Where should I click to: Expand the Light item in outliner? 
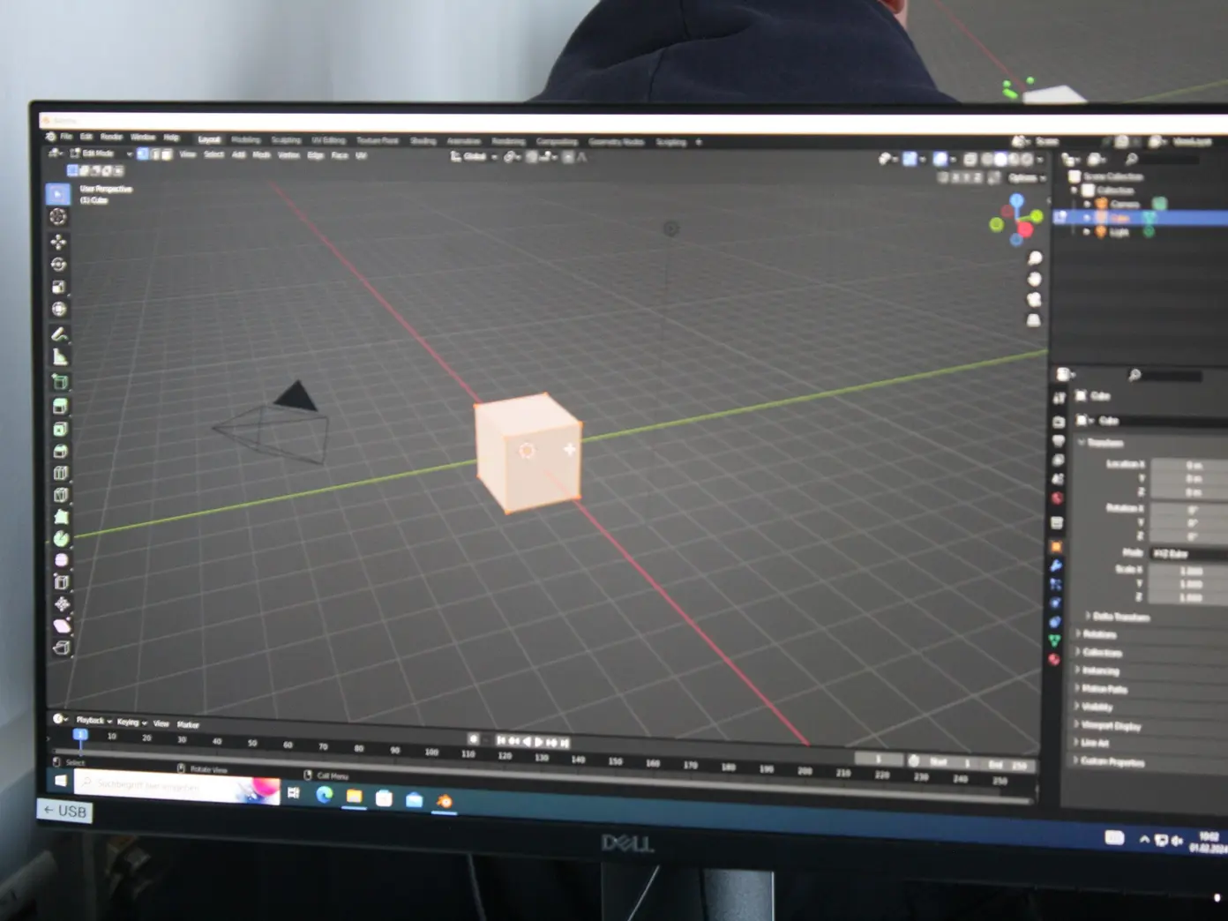(1087, 232)
